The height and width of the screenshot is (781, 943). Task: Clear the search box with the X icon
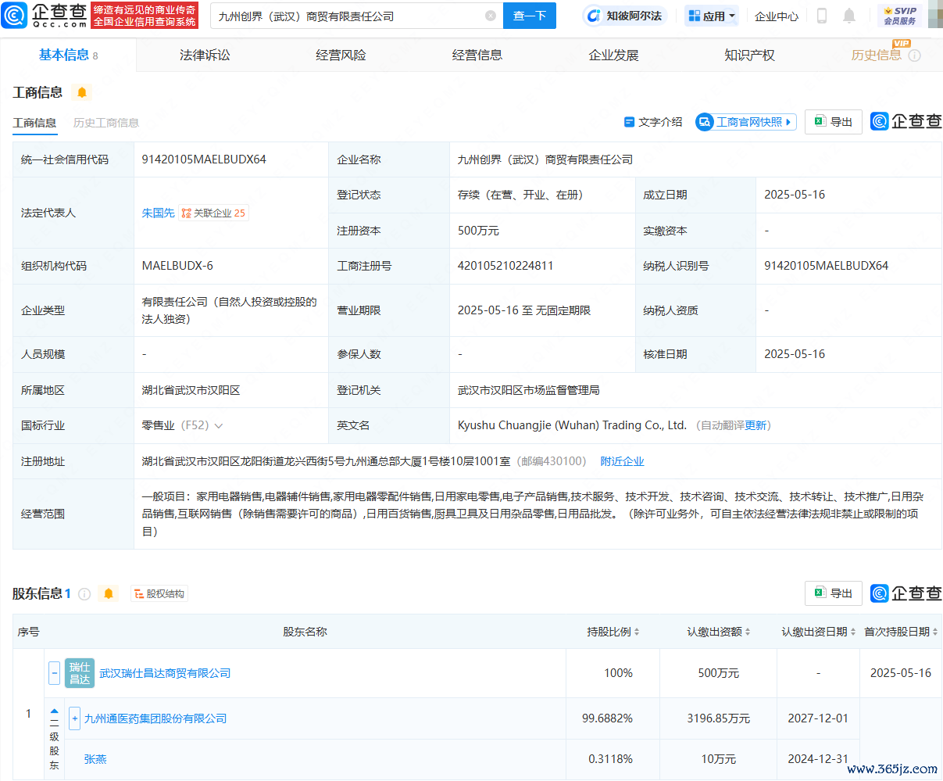coord(490,16)
